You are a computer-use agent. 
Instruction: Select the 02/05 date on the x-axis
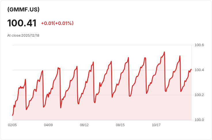(12, 125)
